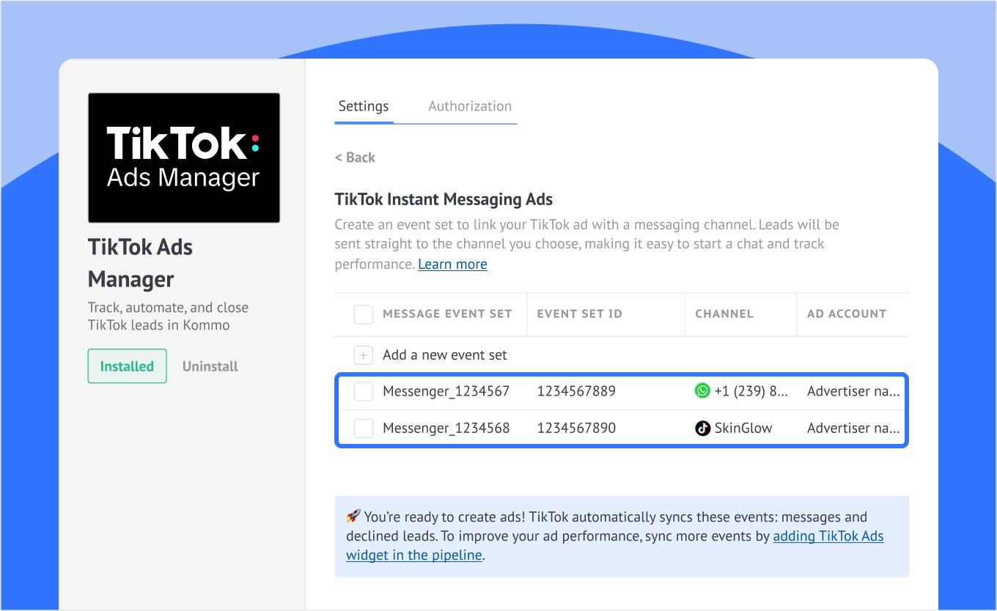Click the plus icon to add event set

coord(363,355)
